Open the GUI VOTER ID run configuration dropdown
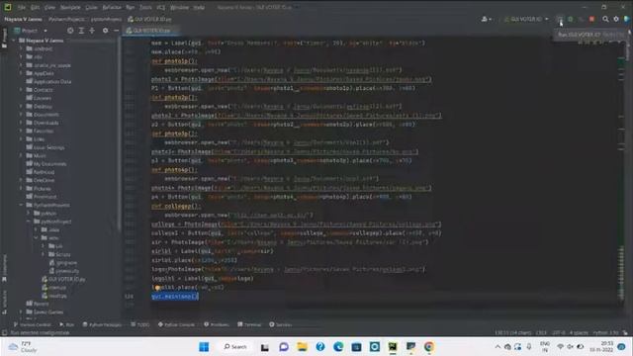 coord(526,19)
